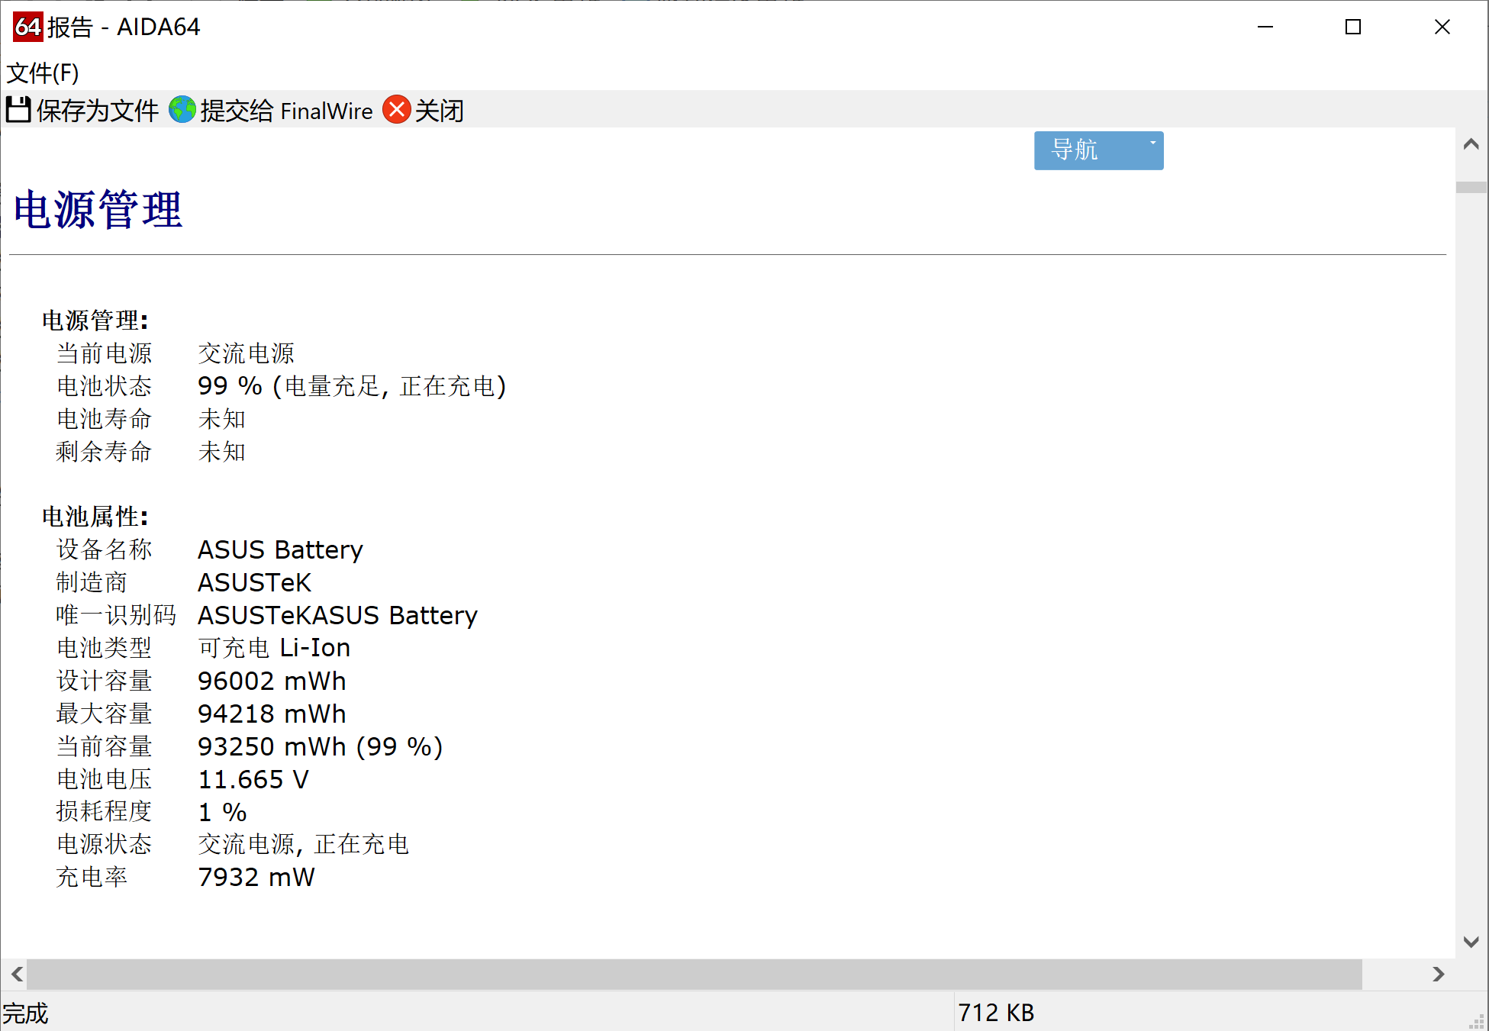Screen dimensions: 1489x1031
Task: Click the 712 KB status bar entry
Action: pyautogui.click(x=996, y=1013)
